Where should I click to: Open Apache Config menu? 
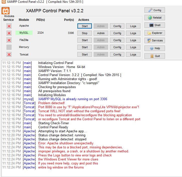click(x=117, y=26)
